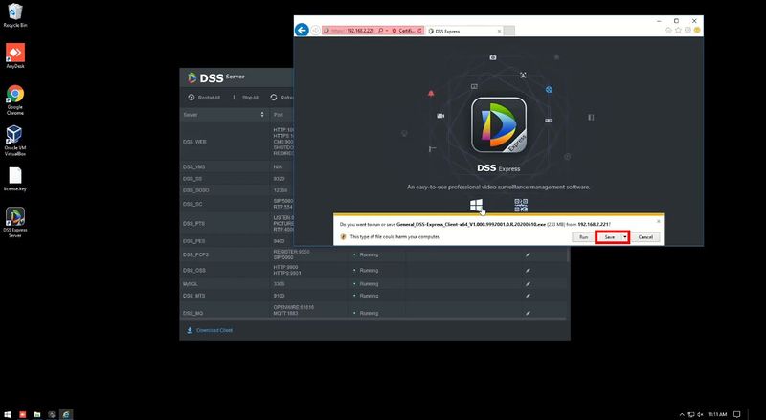This screenshot has width=766, height=420.
Task: Select the DSS_SOSO server row
Action: (x=237, y=190)
